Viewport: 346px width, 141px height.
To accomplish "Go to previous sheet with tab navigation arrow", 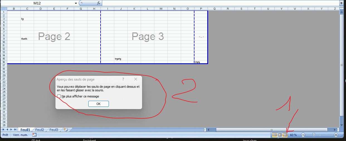I will 7,130.
